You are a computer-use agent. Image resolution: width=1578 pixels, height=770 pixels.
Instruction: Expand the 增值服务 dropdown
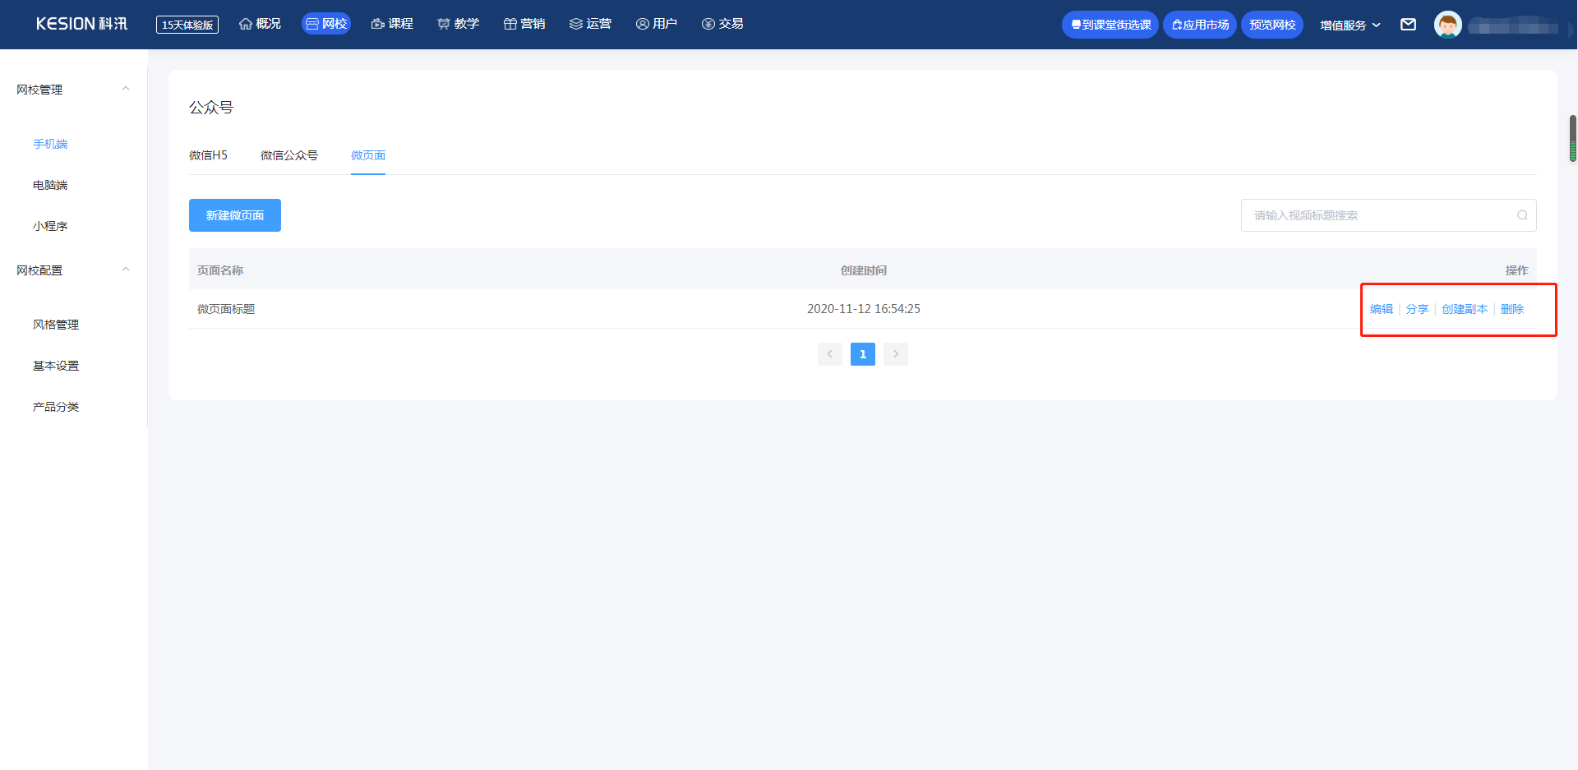pyautogui.click(x=1350, y=25)
